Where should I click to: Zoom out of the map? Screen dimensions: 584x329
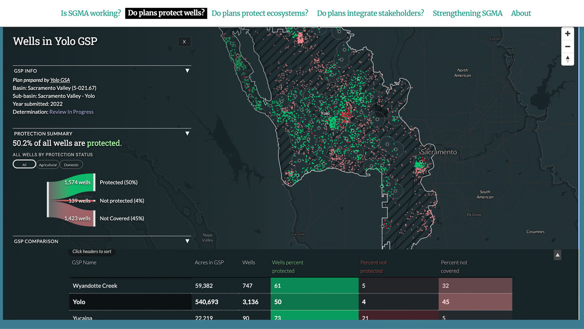click(567, 47)
